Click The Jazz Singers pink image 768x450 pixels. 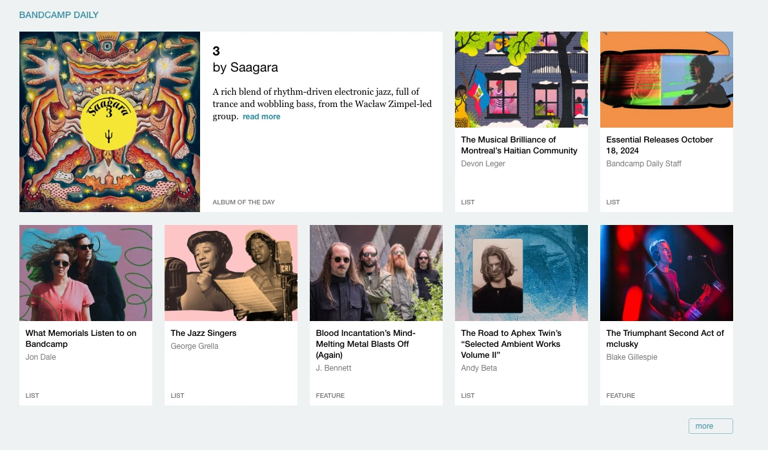(x=231, y=273)
